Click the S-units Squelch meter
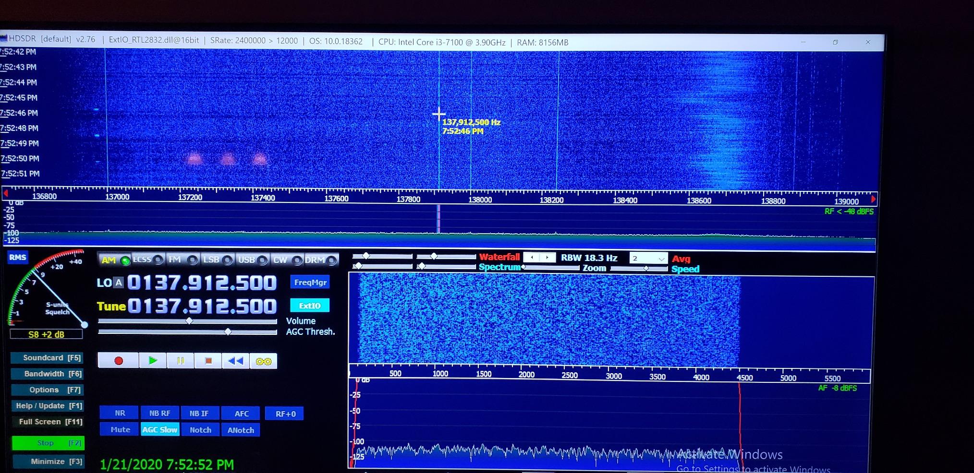The image size is (974, 473). (47, 288)
